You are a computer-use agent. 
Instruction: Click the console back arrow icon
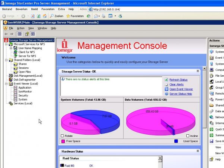pos(6,34)
